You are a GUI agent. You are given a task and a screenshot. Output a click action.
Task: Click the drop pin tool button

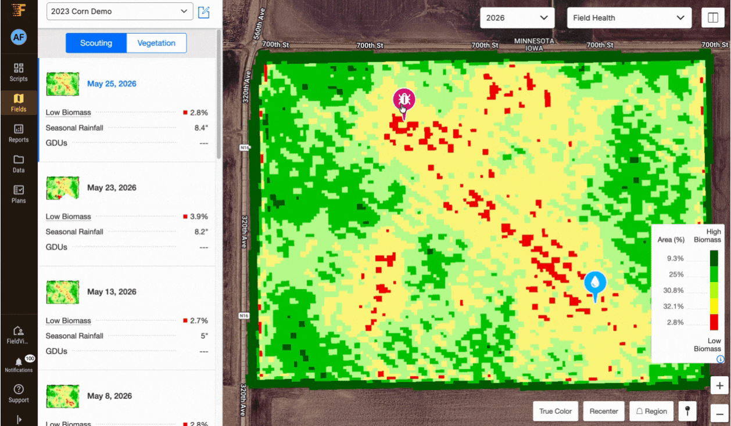tap(688, 411)
